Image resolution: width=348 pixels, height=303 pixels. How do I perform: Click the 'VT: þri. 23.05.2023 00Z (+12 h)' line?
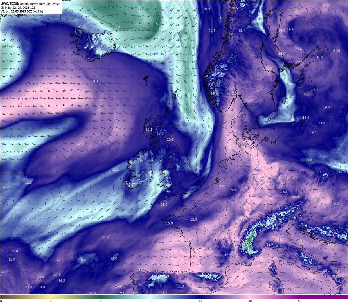click(x=22, y=11)
